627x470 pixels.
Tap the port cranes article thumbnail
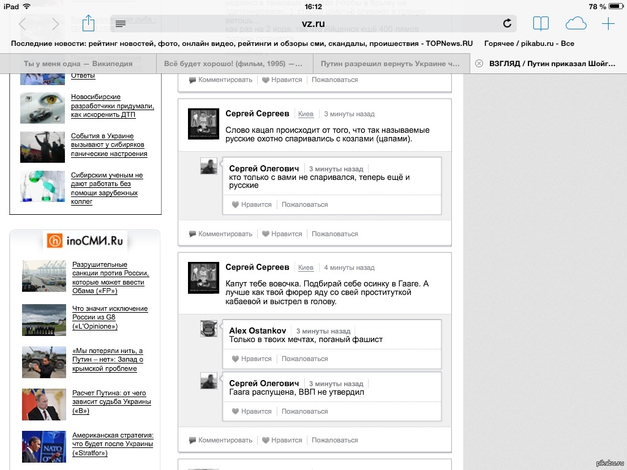pyautogui.click(x=44, y=276)
